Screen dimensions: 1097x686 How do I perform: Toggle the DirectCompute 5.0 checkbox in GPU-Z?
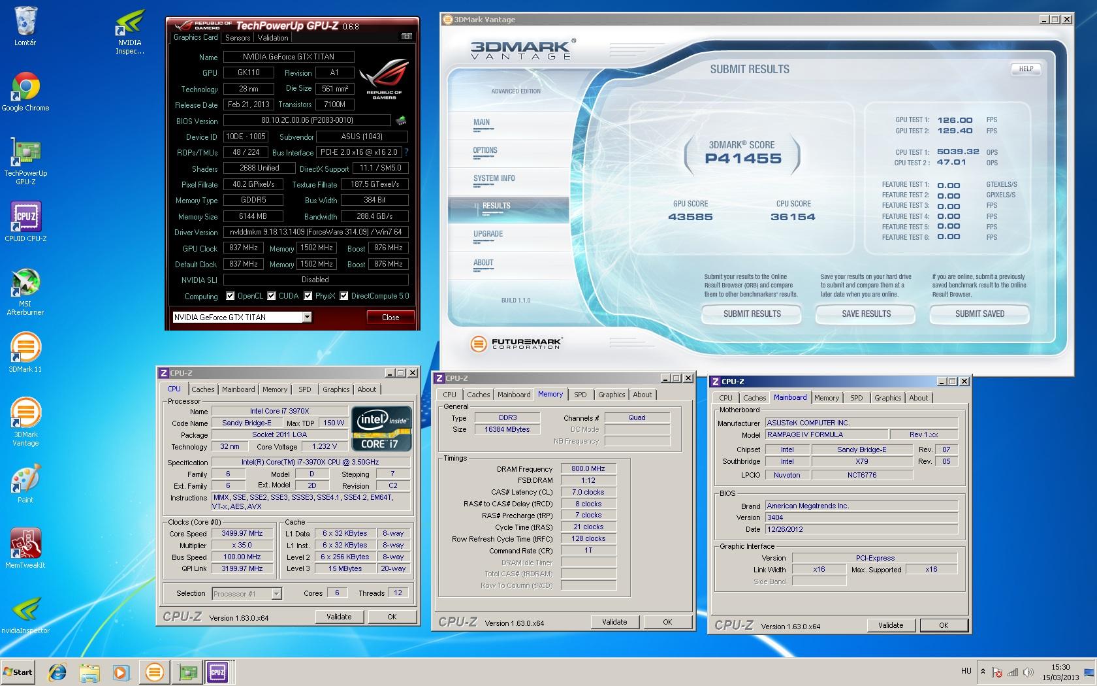tap(343, 296)
